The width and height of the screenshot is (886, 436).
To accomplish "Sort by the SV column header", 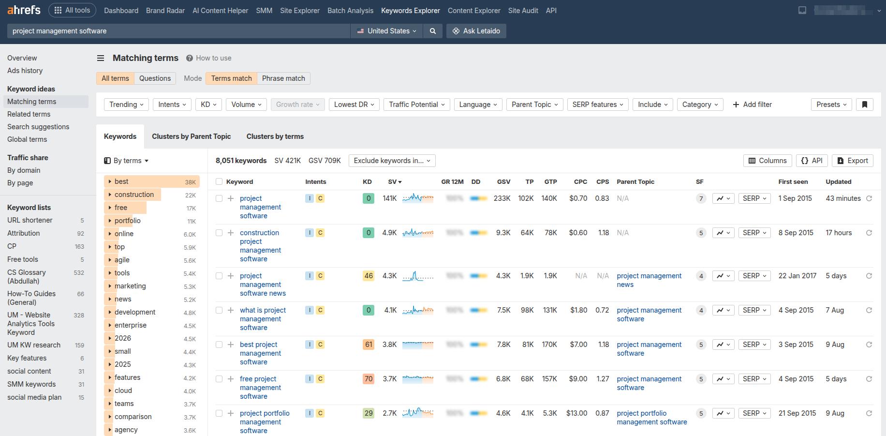I will coord(395,181).
